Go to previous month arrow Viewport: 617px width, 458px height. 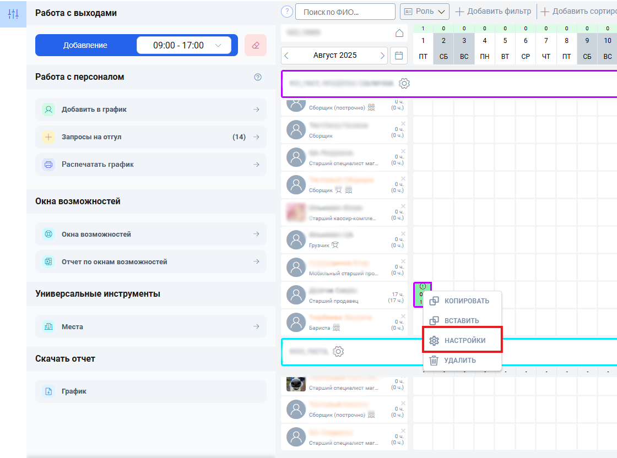click(286, 56)
